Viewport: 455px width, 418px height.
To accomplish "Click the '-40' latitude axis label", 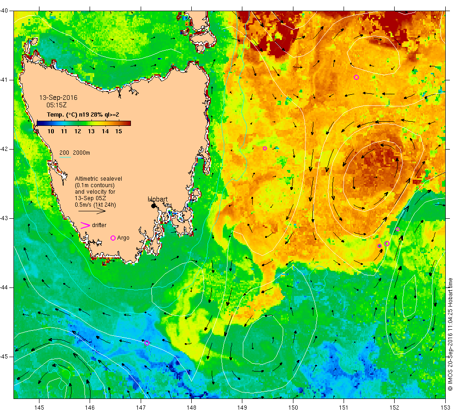I will pos(4,11).
